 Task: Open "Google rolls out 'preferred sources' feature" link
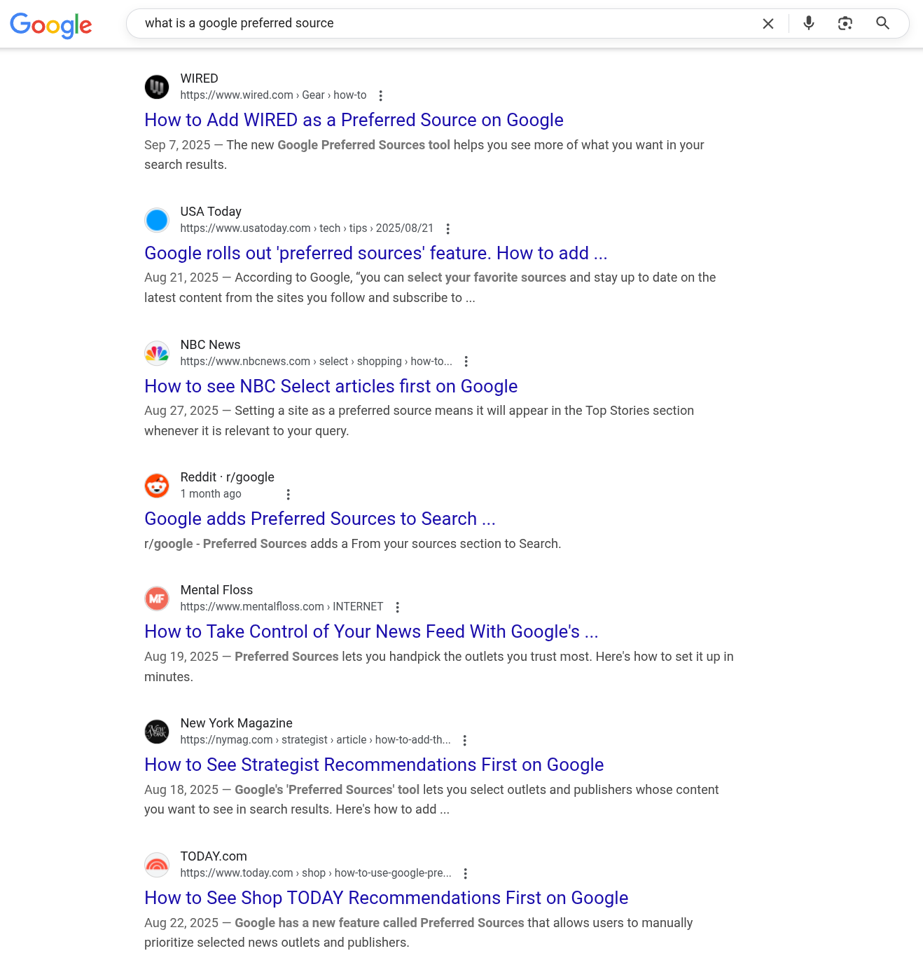375,253
